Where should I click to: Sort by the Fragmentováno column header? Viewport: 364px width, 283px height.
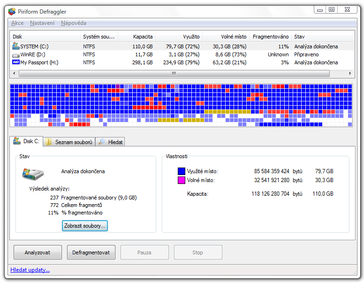coord(271,37)
